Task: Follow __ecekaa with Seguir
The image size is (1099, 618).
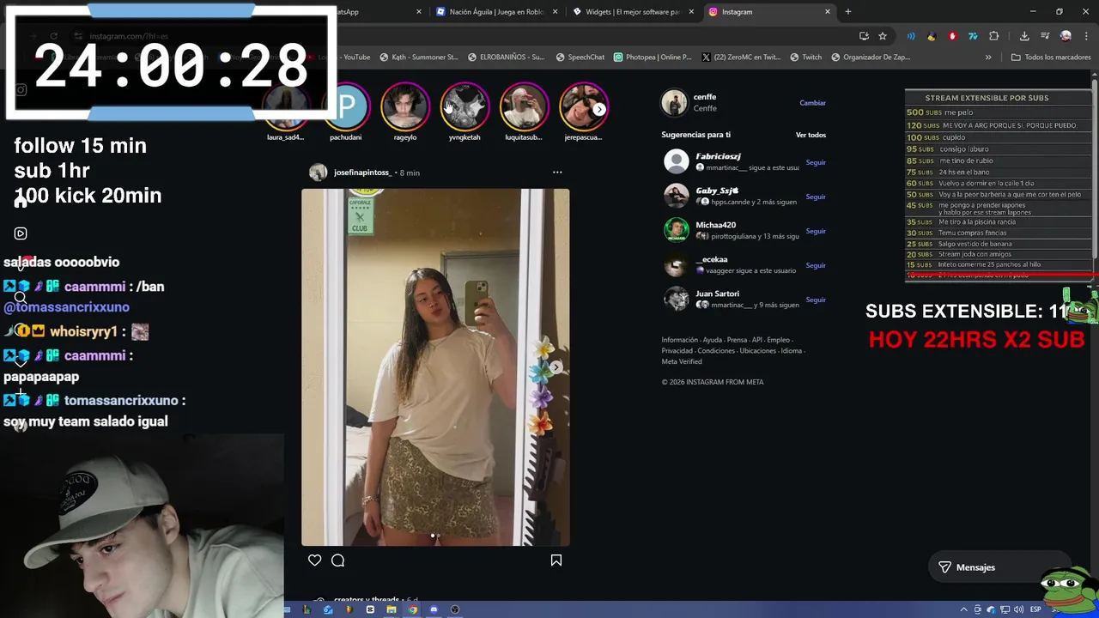Action: click(816, 265)
